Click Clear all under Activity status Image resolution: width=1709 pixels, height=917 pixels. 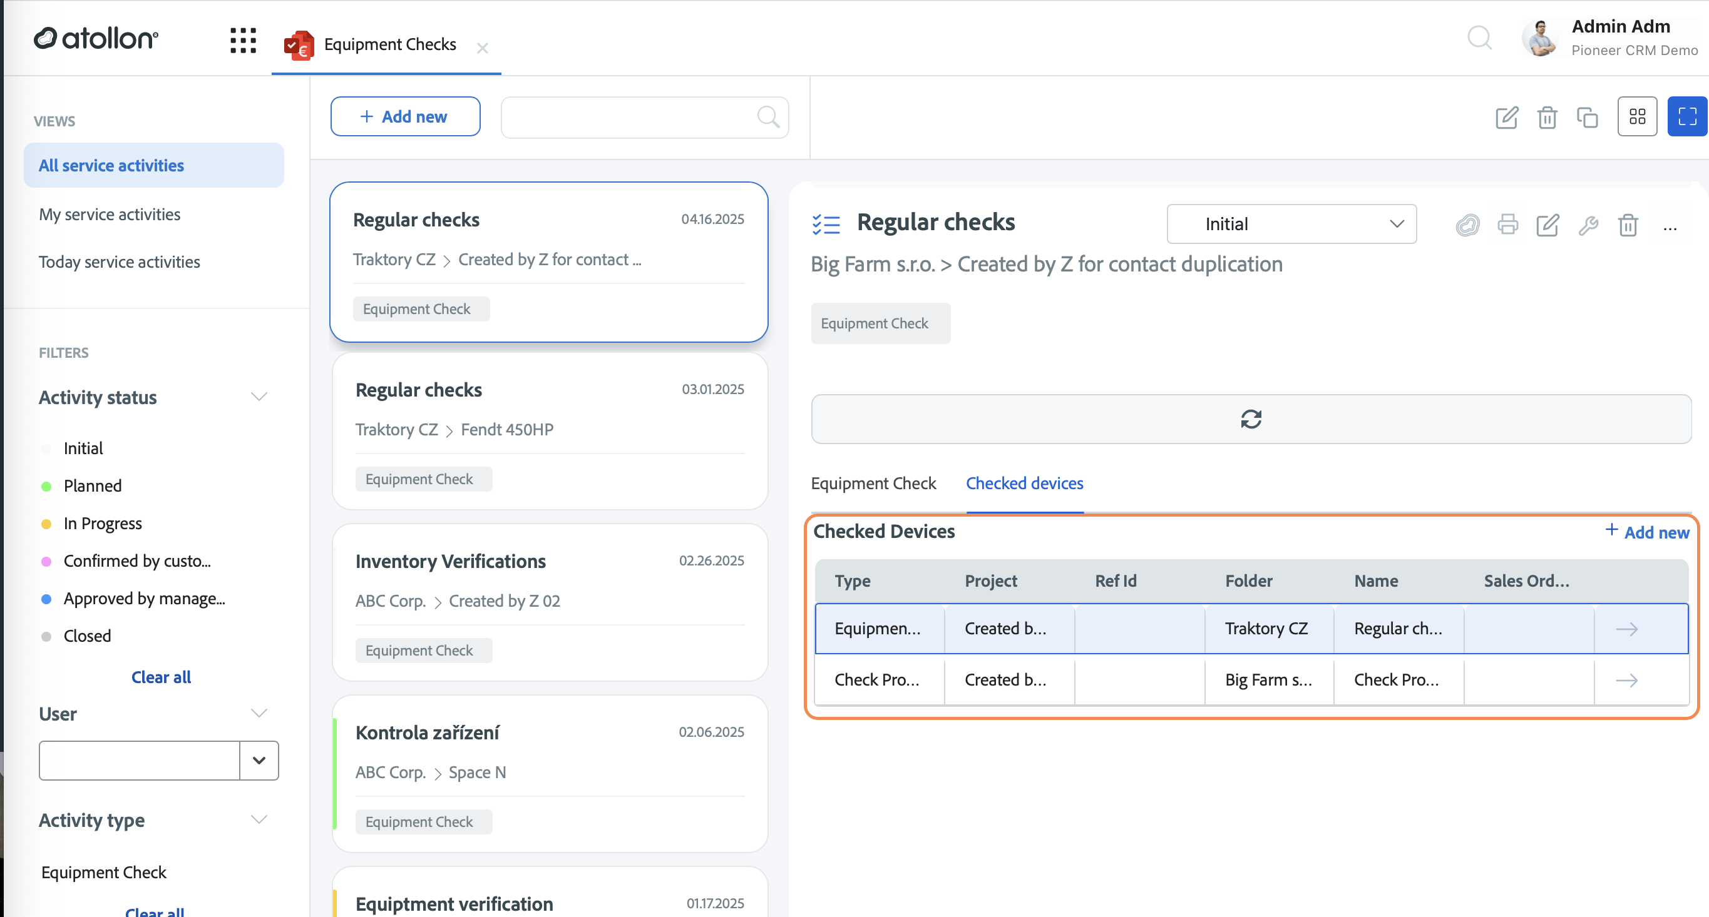point(162,676)
